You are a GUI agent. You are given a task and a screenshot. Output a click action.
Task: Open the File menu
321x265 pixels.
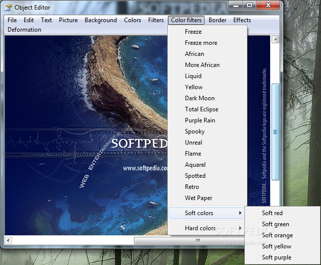point(12,20)
